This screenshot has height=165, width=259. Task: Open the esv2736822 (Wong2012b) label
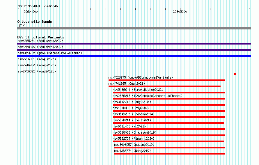point(37,71)
